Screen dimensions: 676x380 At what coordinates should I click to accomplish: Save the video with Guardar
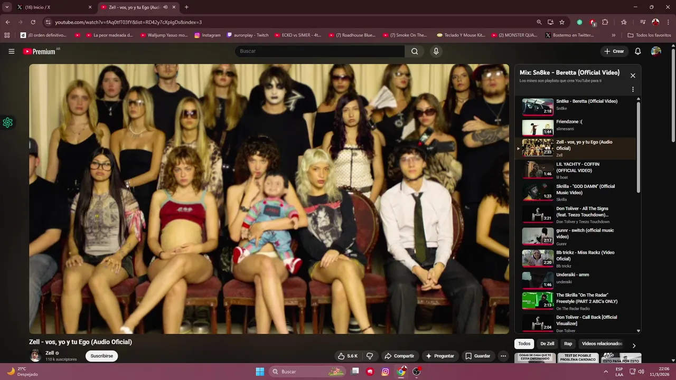(x=478, y=356)
